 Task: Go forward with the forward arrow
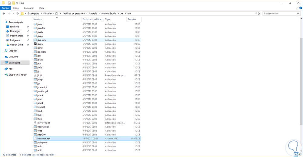(x=9, y=14)
